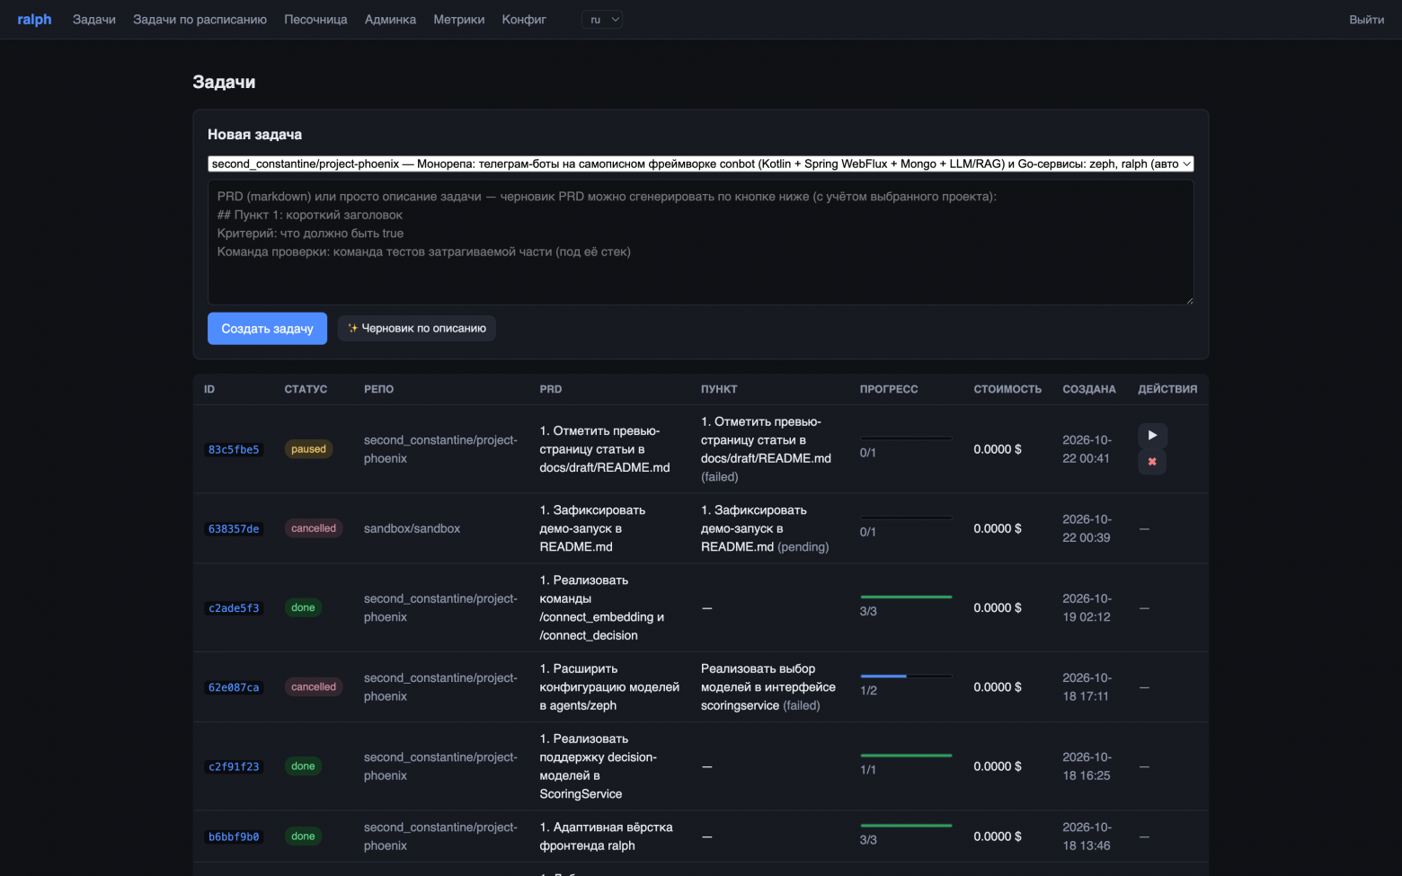The width and height of the screenshot is (1402, 876).
Task: Click progress bar of task 62e087ca
Action: [x=906, y=676]
